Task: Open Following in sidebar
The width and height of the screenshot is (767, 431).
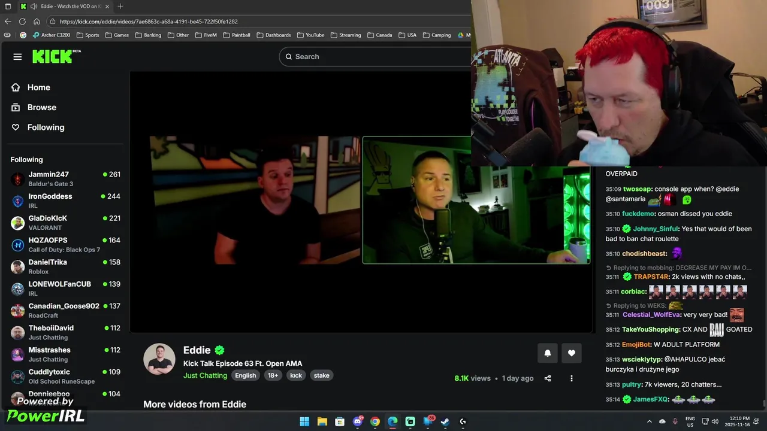Action: coord(38,127)
